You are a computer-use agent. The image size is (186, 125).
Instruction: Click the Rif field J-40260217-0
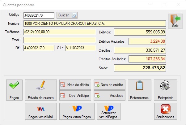(x=39, y=48)
